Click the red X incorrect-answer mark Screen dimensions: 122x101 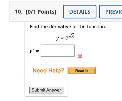(80, 56)
